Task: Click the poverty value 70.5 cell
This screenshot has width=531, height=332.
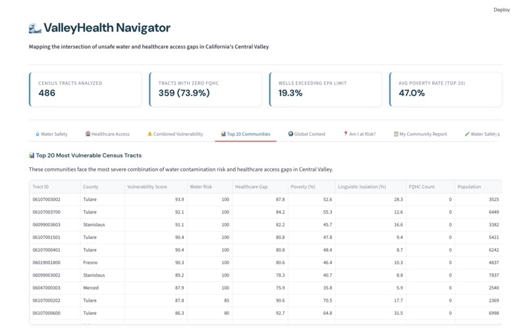Action: 312,300
